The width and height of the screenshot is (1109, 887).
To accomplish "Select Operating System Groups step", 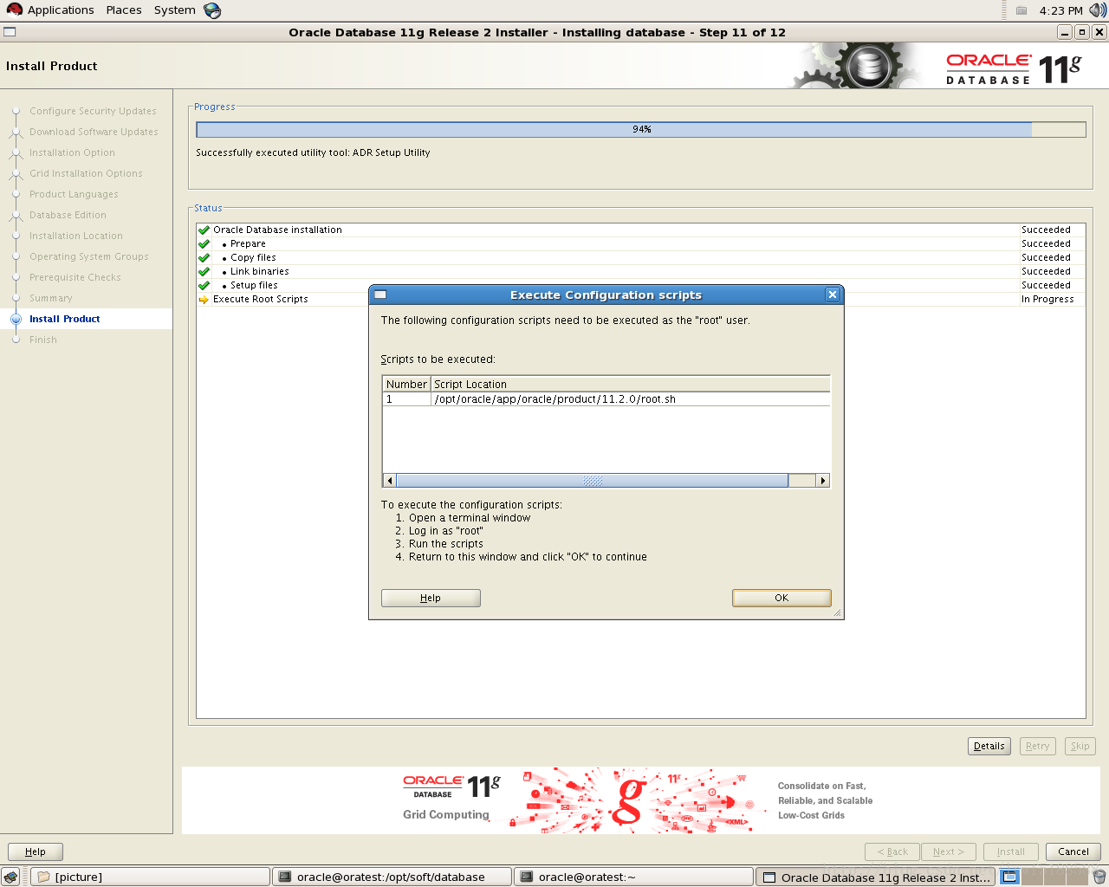I will point(89,256).
